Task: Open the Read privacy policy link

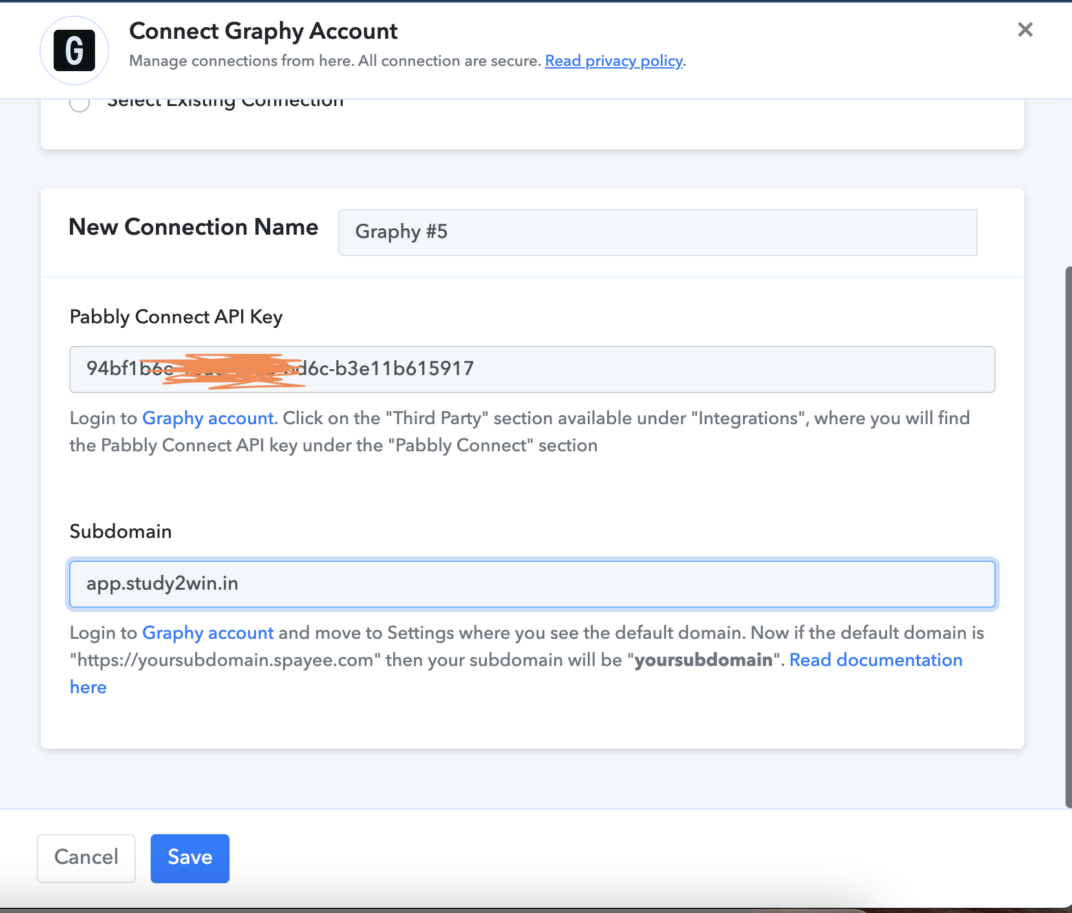Action: (x=614, y=61)
